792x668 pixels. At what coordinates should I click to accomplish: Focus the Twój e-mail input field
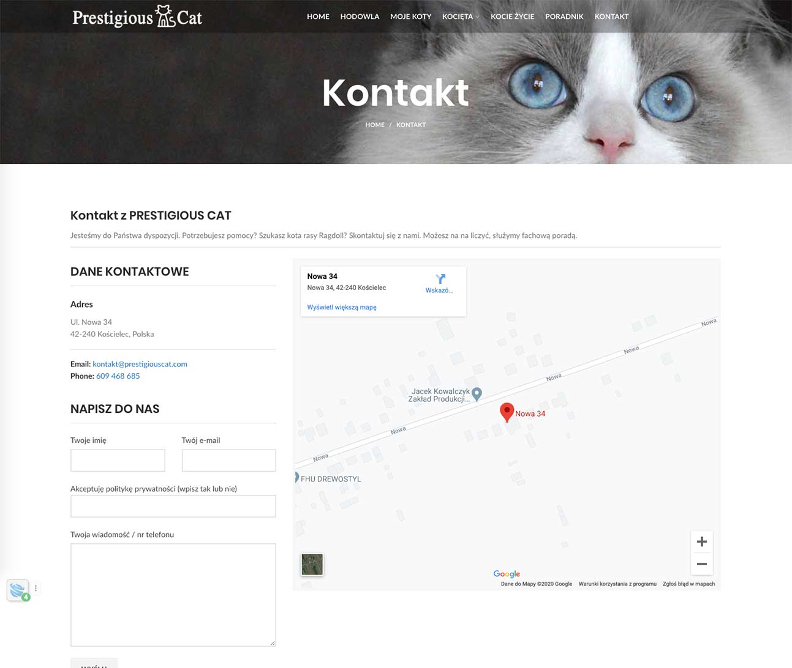228,461
